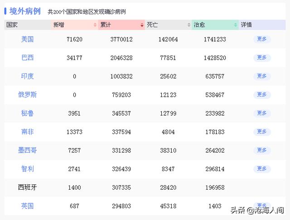Open 南非 country link
290x220 pixels.
pyautogui.click(x=27, y=132)
